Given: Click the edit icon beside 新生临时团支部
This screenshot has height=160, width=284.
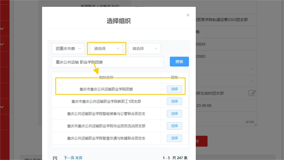Looking at the screenshot, I should [252, 93].
